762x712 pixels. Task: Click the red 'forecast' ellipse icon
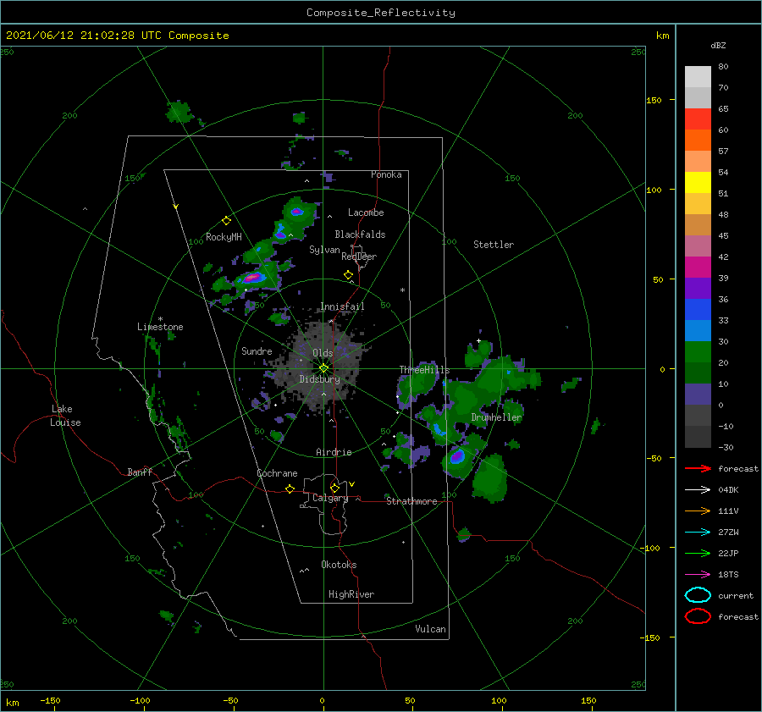[x=698, y=616]
